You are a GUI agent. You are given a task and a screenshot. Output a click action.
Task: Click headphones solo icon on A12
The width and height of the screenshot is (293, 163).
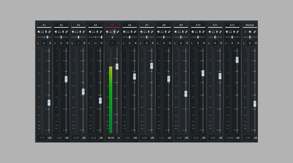point(230,32)
